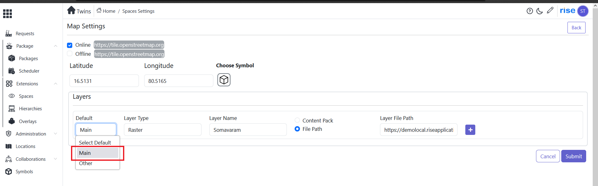The image size is (598, 186).
Task: Click the rise logo
Action: coord(567,11)
